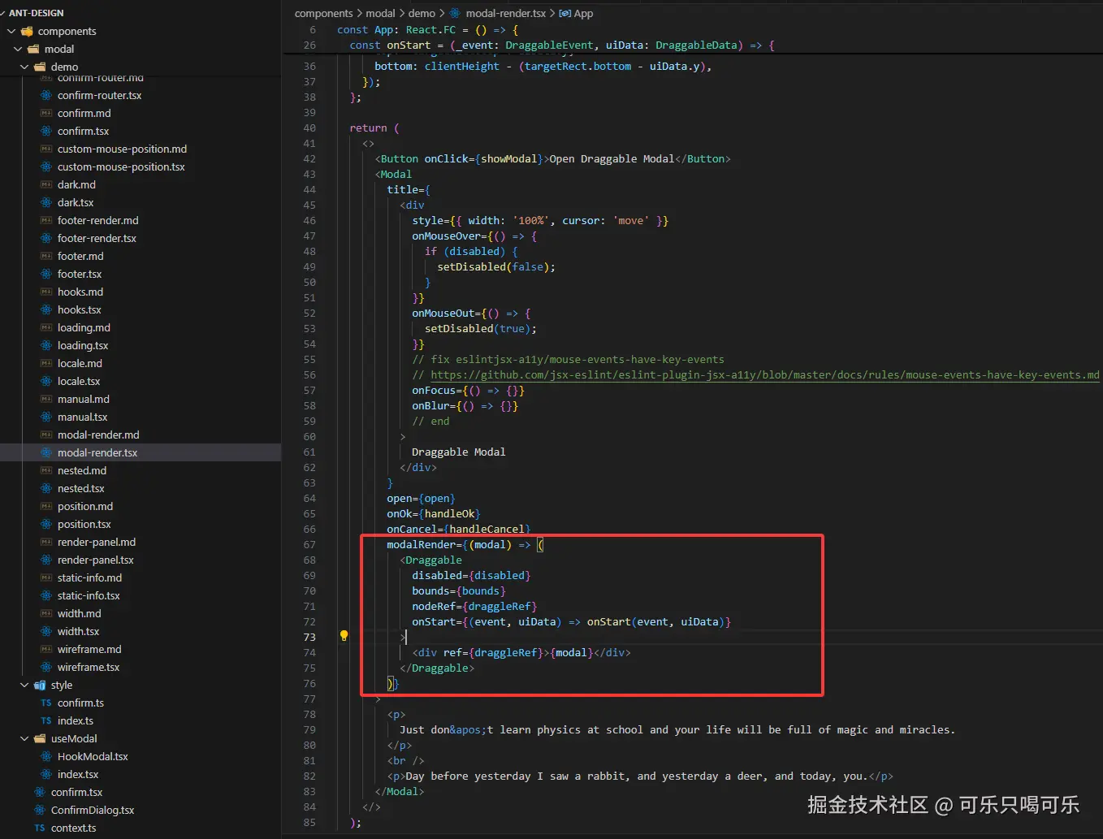Open modal-render.tsx in the explorer
1103x839 pixels.
[x=97, y=452]
